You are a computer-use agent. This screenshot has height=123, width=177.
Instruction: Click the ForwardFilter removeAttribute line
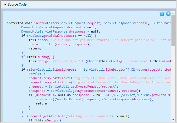pos(100,82)
